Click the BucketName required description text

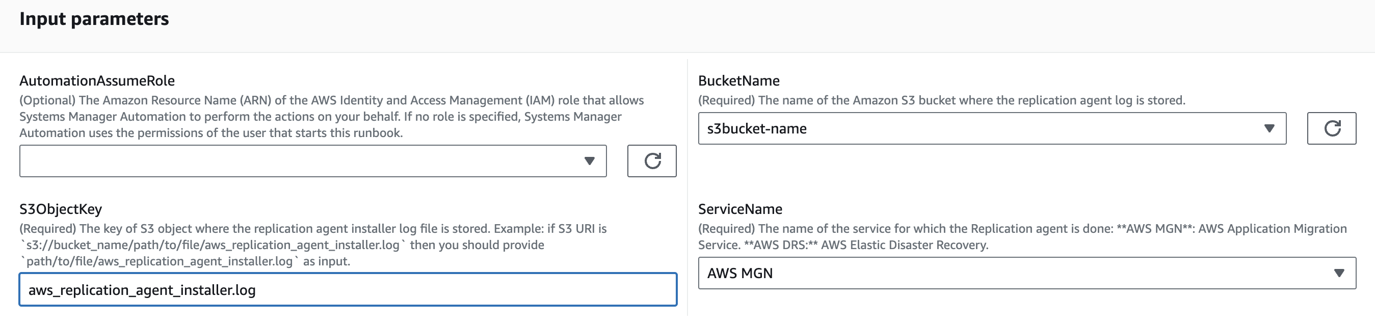942,100
